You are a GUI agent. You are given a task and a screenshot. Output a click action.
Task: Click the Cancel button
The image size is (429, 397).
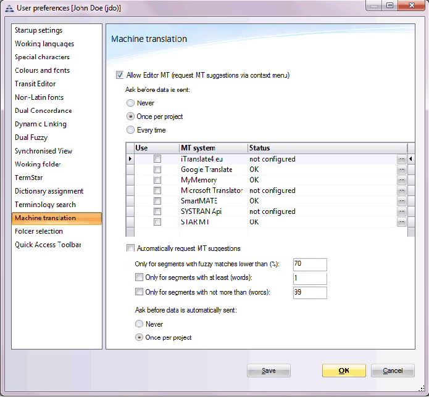coord(393,370)
